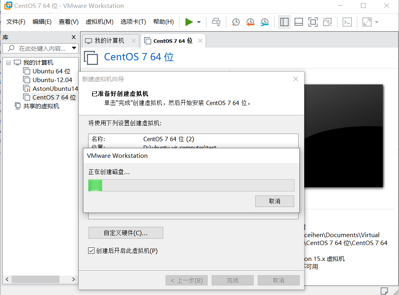This screenshot has width=399, height=295.
Task: Open the 帮助(H) menu
Action: pos(163,22)
